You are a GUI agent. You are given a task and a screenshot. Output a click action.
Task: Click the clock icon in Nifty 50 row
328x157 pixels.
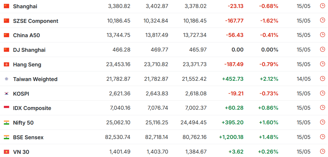pos(322,122)
